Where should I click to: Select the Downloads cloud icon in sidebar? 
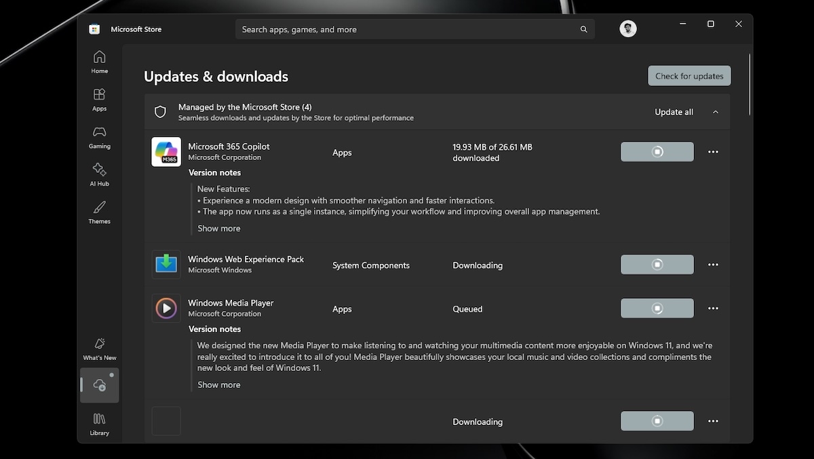(100, 385)
